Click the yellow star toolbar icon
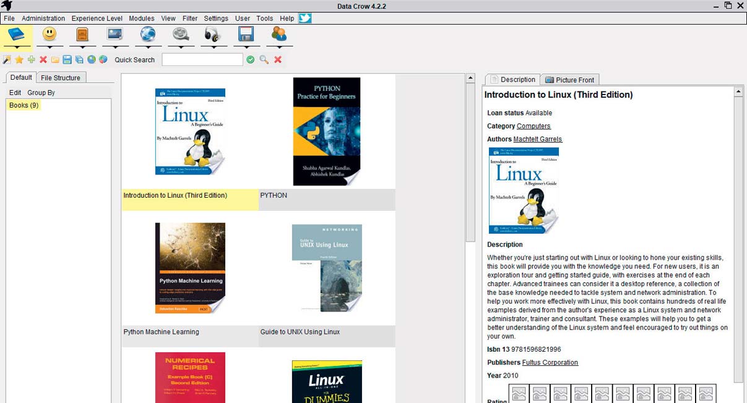 pyautogui.click(x=19, y=59)
